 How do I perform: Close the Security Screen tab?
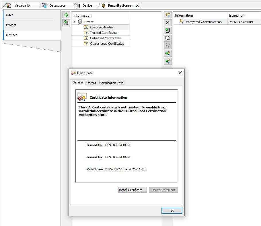pyautogui.click(x=137, y=6)
